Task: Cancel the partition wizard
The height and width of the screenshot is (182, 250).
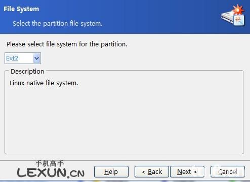Action: point(228,171)
